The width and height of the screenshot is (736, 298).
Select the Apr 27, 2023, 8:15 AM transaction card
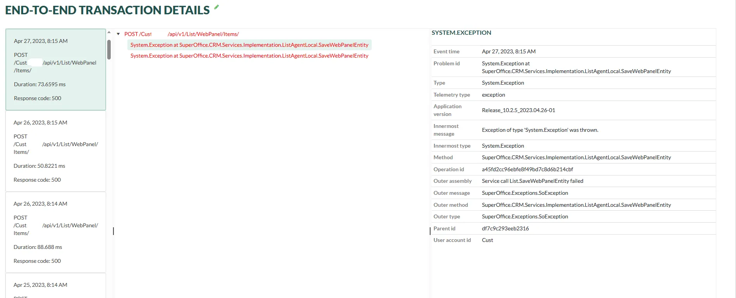click(x=56, y=70)
